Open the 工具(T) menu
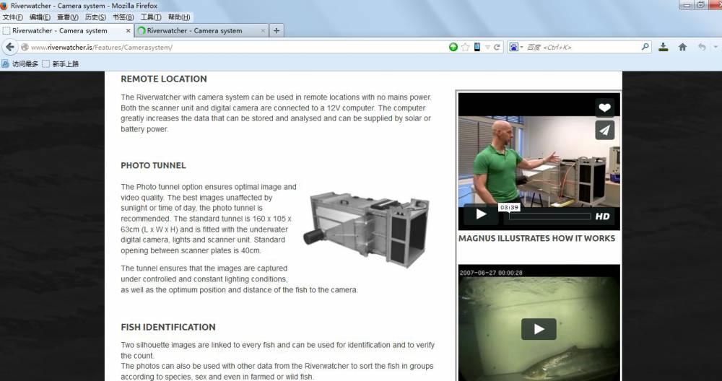The height and width of the screenshot is (381, 722). [151, 17]
